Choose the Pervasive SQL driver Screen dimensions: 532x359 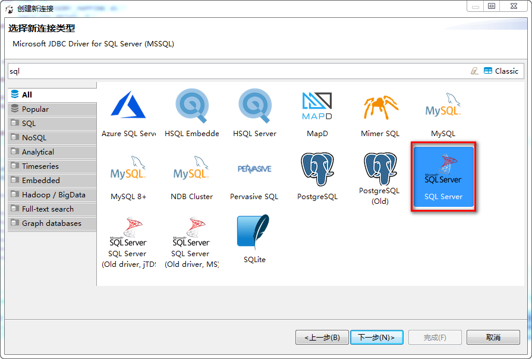click(x=255, y=177)
